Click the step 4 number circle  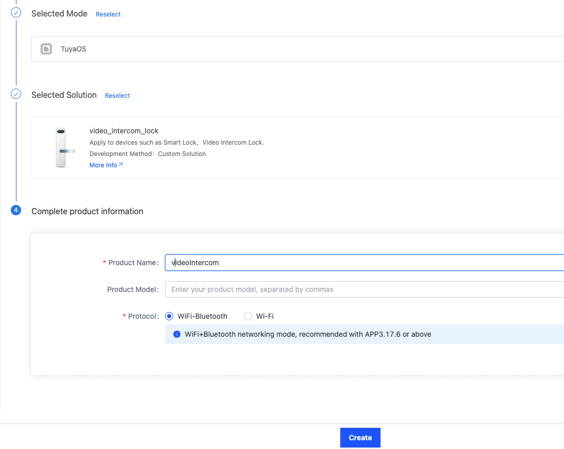point(16,211)
